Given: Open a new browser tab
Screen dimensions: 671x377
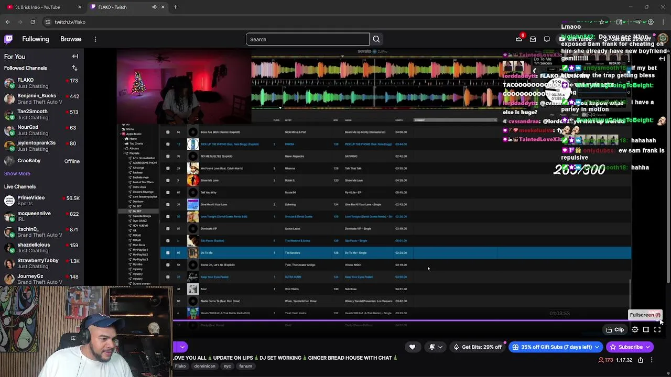Looking at the screenshot, I should pyautogui.click(x=175, y=7).
